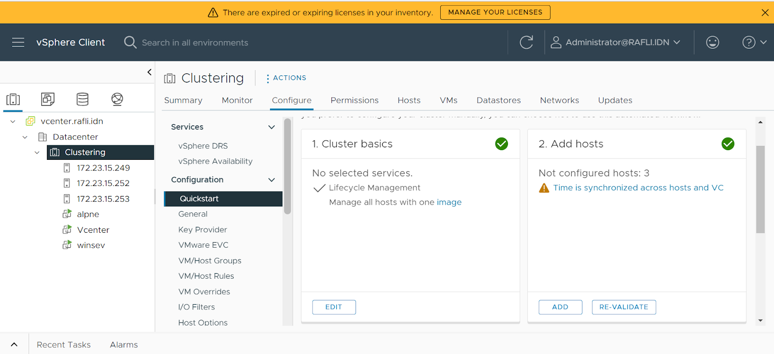The image size is (774, 354).
Task: Click the search all environments field
Action: tap(195, 42)
